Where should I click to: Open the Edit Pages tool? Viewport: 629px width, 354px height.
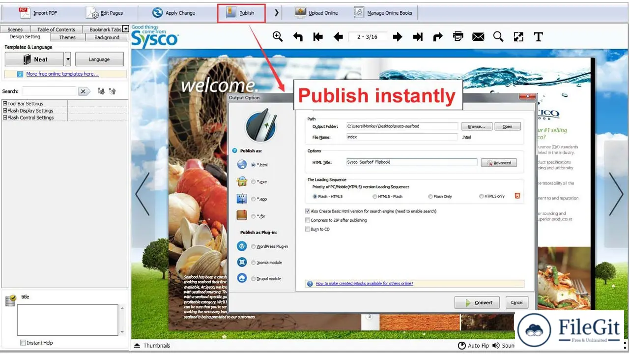coord(104,13)
